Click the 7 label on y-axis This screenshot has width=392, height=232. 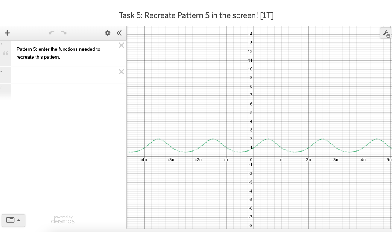pyautogui.click(x=251, y=95)
